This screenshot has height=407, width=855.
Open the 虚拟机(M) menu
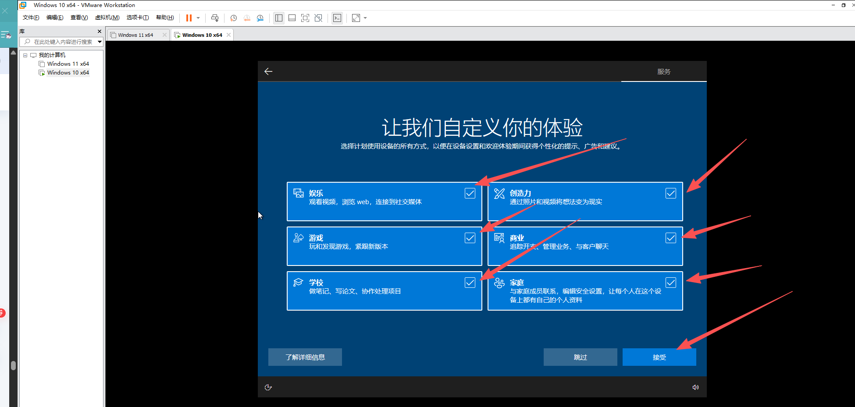point(107,18)
